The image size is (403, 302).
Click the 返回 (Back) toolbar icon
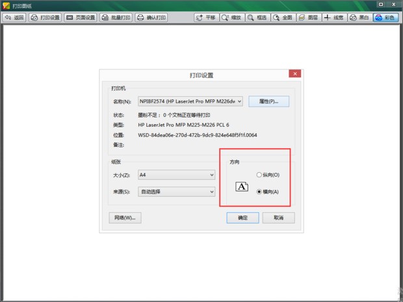[x=15, y=18]
